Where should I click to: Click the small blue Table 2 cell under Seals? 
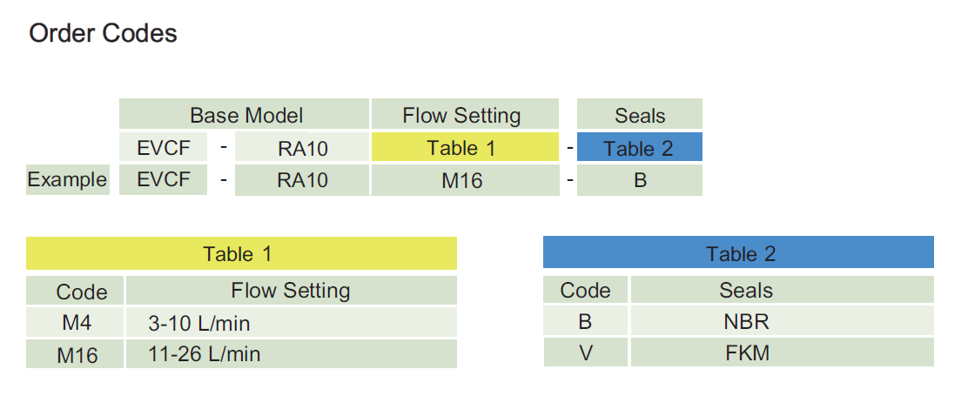coord(639,148)
